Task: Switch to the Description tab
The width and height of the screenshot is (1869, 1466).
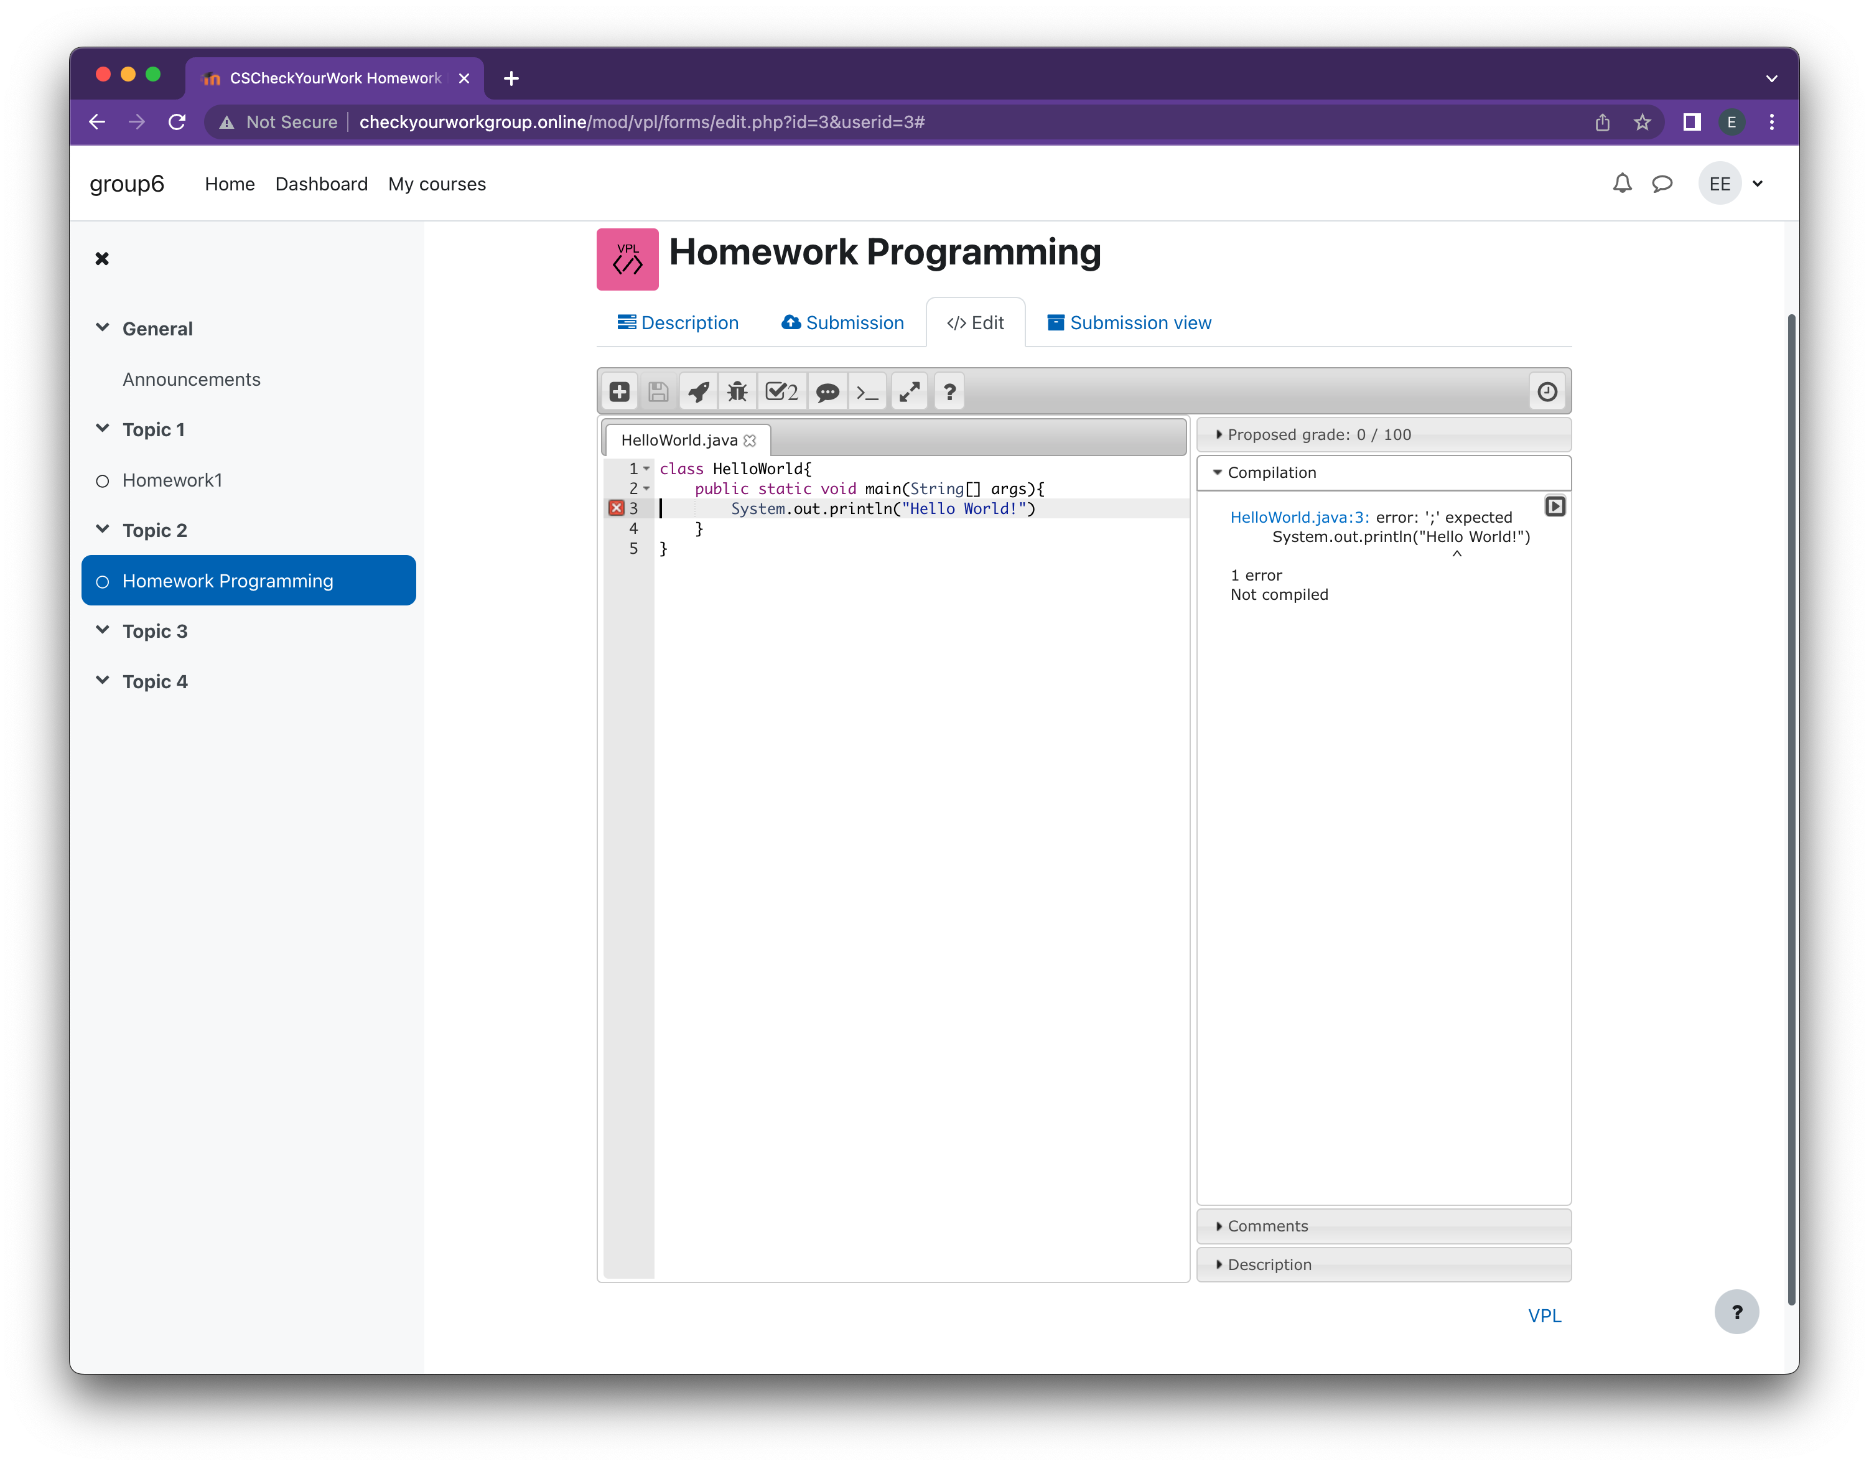Action: (678, 322)
